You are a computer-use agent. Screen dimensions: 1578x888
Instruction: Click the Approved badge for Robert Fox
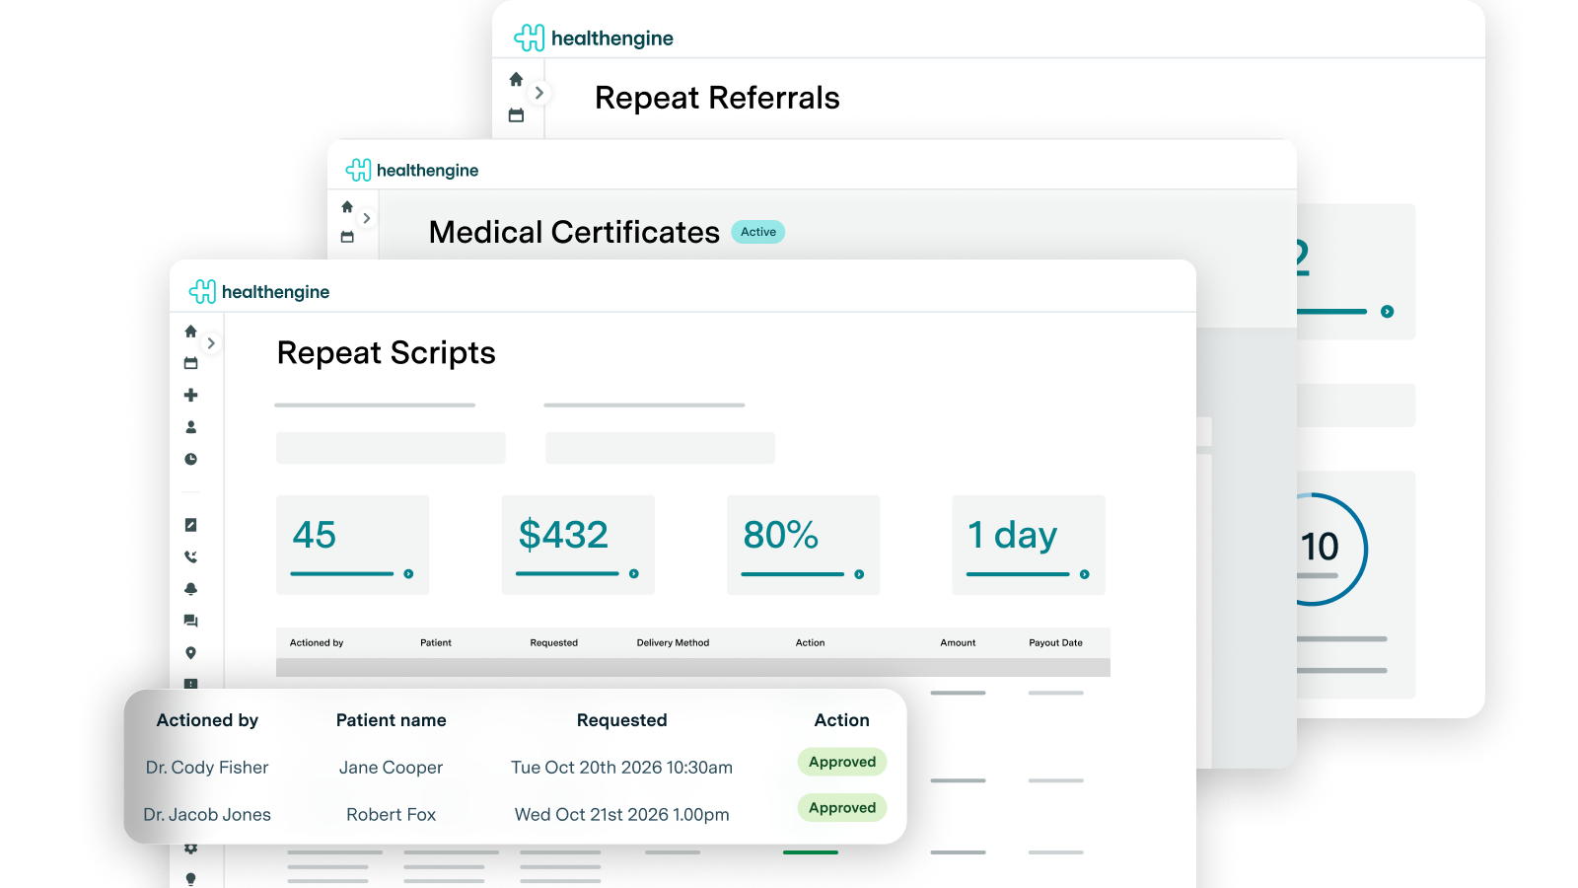tap(842, 807)
